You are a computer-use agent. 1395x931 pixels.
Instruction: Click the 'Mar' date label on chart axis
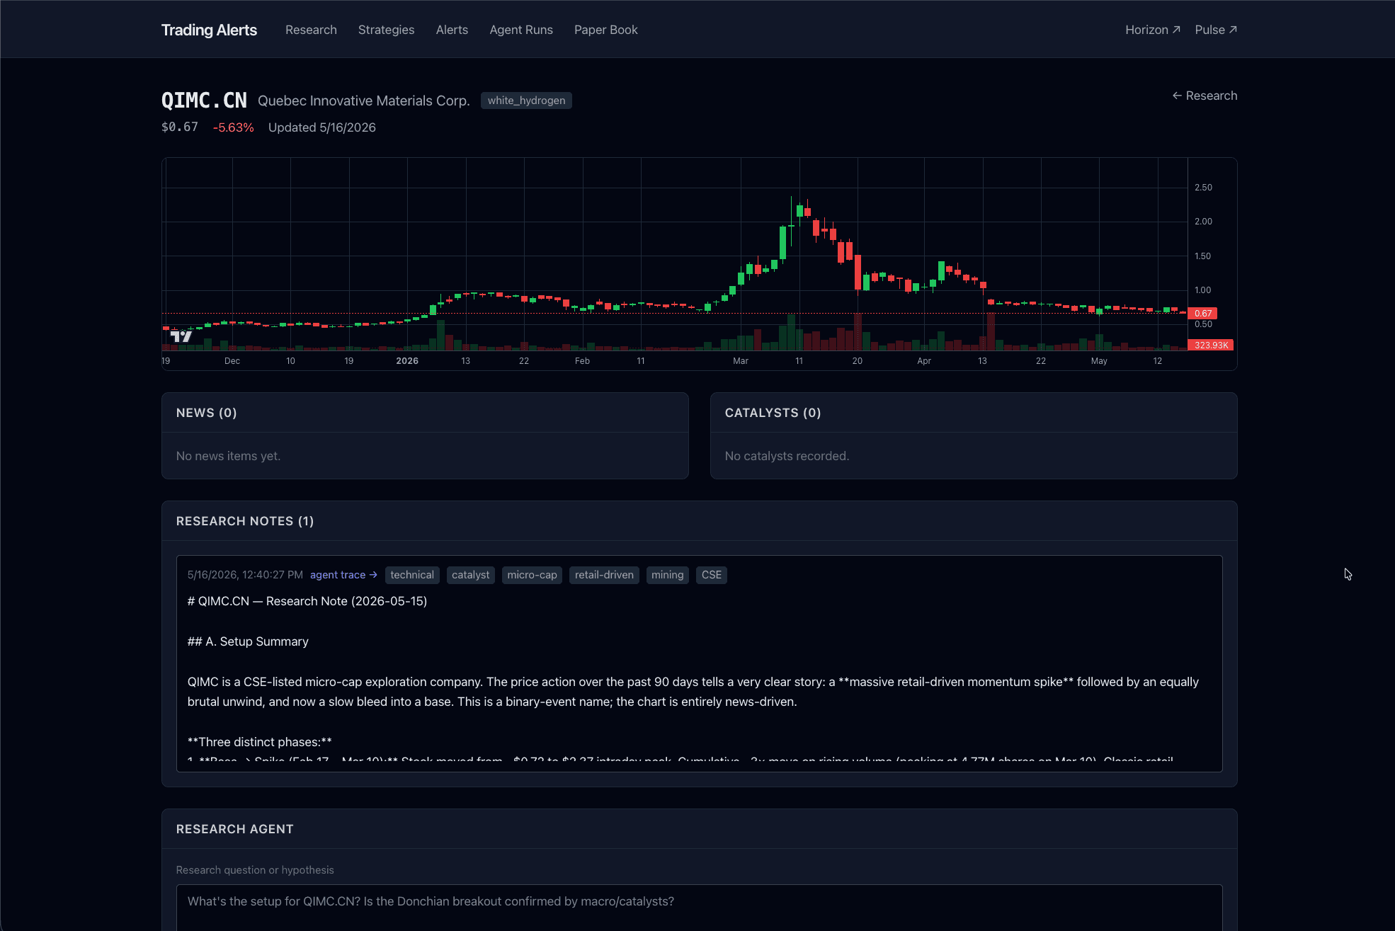[x=741, y=361]
